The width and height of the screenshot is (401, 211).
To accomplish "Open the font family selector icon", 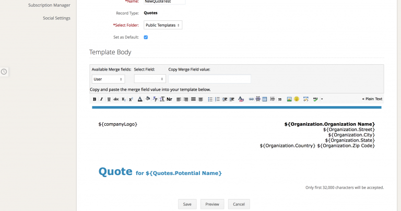I will pyautogui.click(x=155, y=99).
